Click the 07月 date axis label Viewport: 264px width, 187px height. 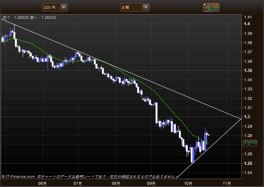point(78,183)
